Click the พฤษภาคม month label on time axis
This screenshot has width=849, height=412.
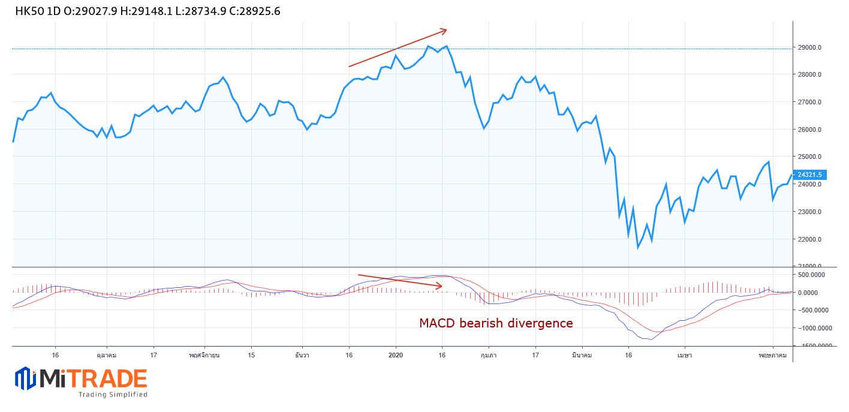(772, 355)
